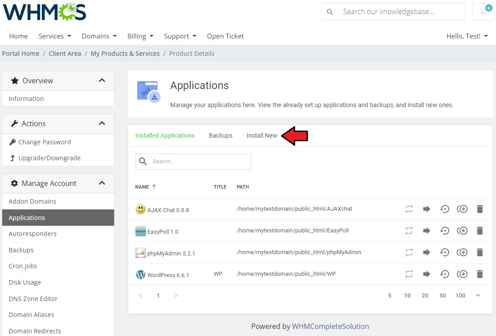Open the Billing dropdown menu

140,36
